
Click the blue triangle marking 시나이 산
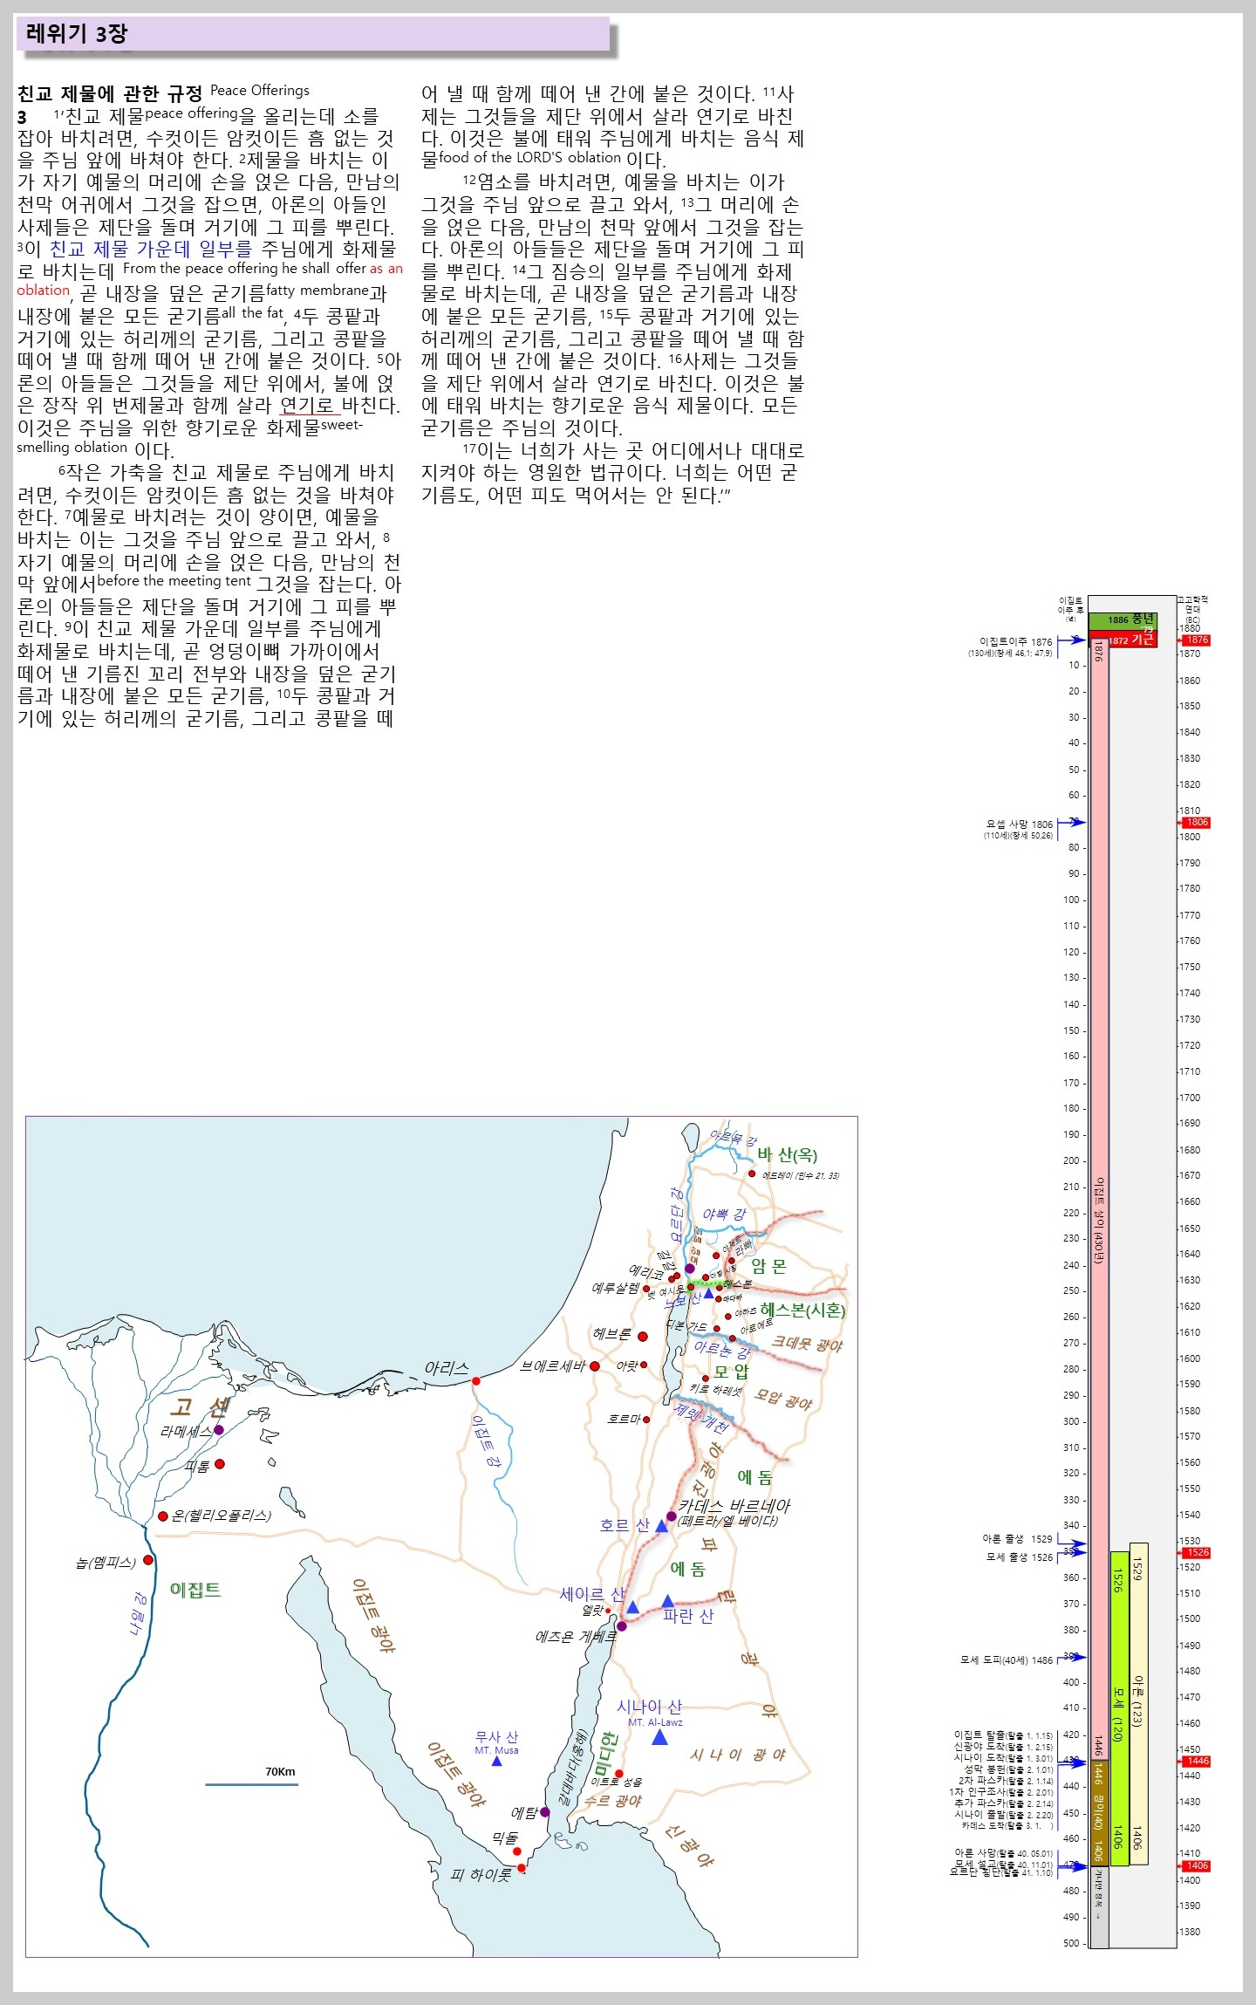coord(659,1736)
